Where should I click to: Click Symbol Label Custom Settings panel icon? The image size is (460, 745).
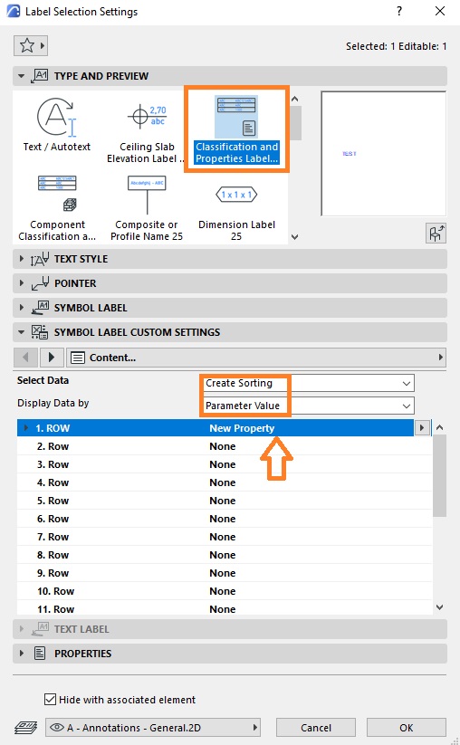pyautogui.click(x=40, y=332)
